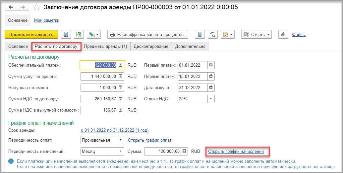Screen dimensions: 343x173
Task: Click the 15.01.2022 first payment date field
Action: pyautogui.click(x=193, y=76)
